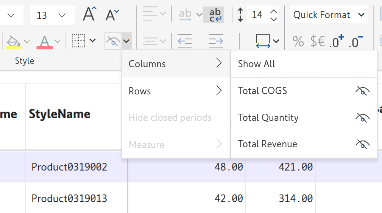Apply currency $€ number format
The height and width of the screenshot is (213, 382).
click(318, 41)
